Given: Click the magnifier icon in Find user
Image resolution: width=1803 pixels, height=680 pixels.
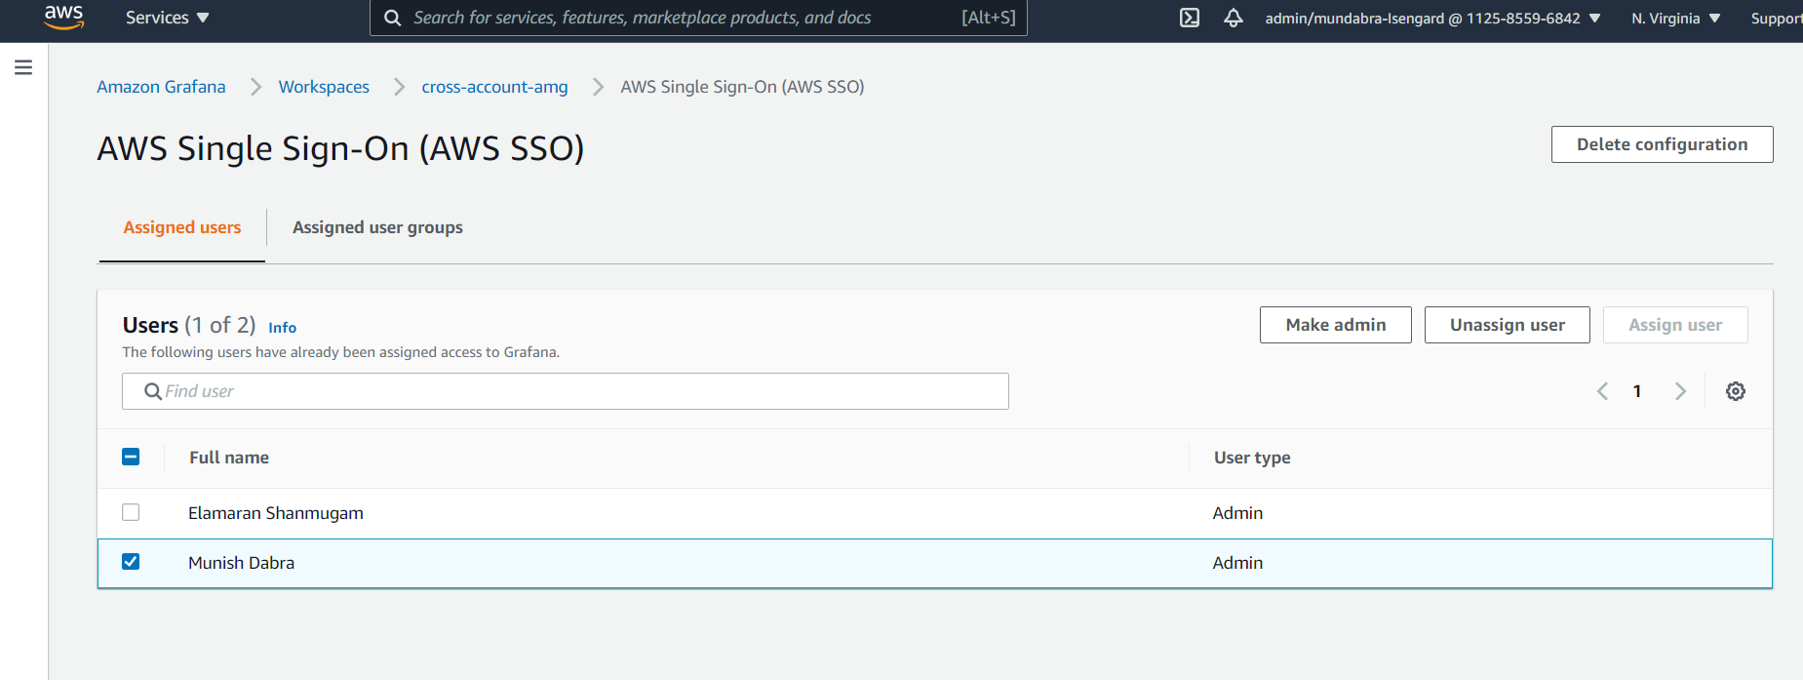Looking at the screenshot, I should [153, 391].
